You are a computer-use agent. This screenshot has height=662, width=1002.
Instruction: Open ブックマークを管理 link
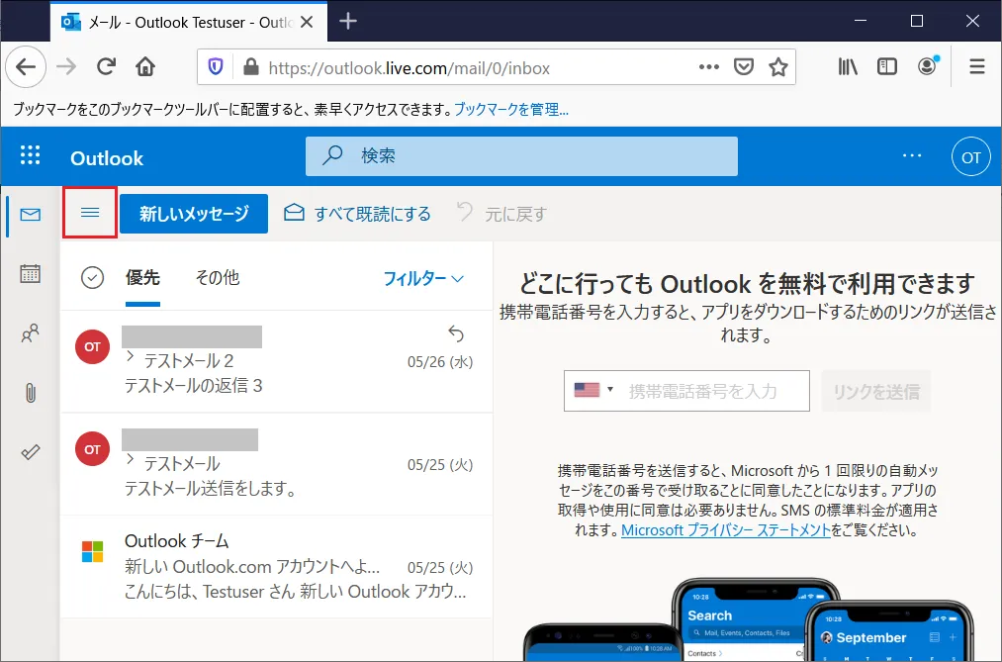[x=511, y=109]
